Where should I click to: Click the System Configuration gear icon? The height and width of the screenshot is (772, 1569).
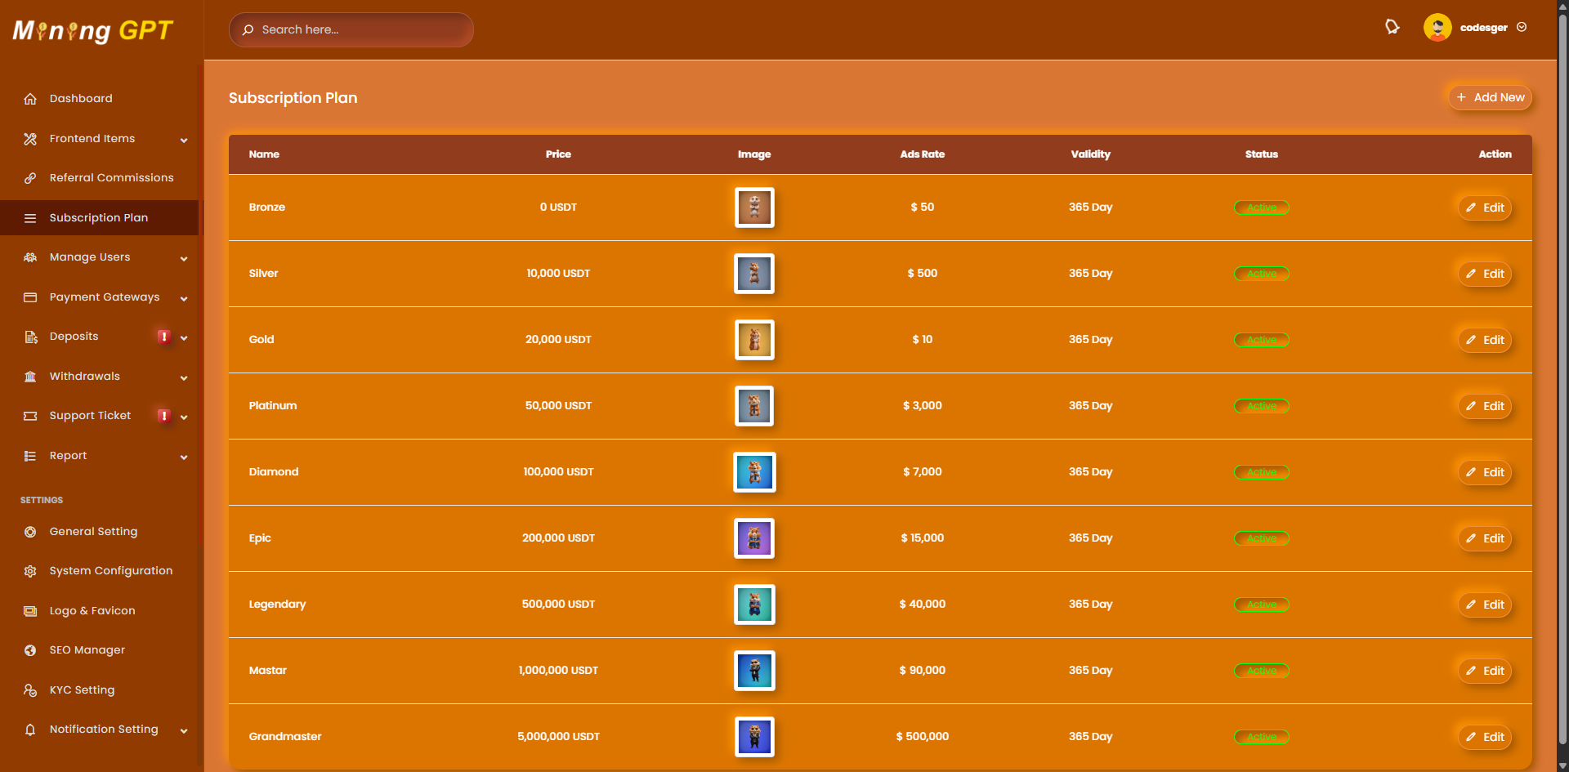(x=30, y=571)
